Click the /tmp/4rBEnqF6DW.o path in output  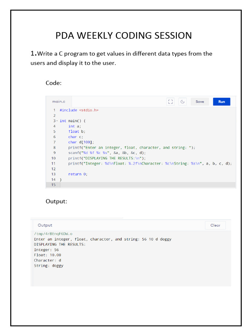pyautogui.click(x=53, y=234)
